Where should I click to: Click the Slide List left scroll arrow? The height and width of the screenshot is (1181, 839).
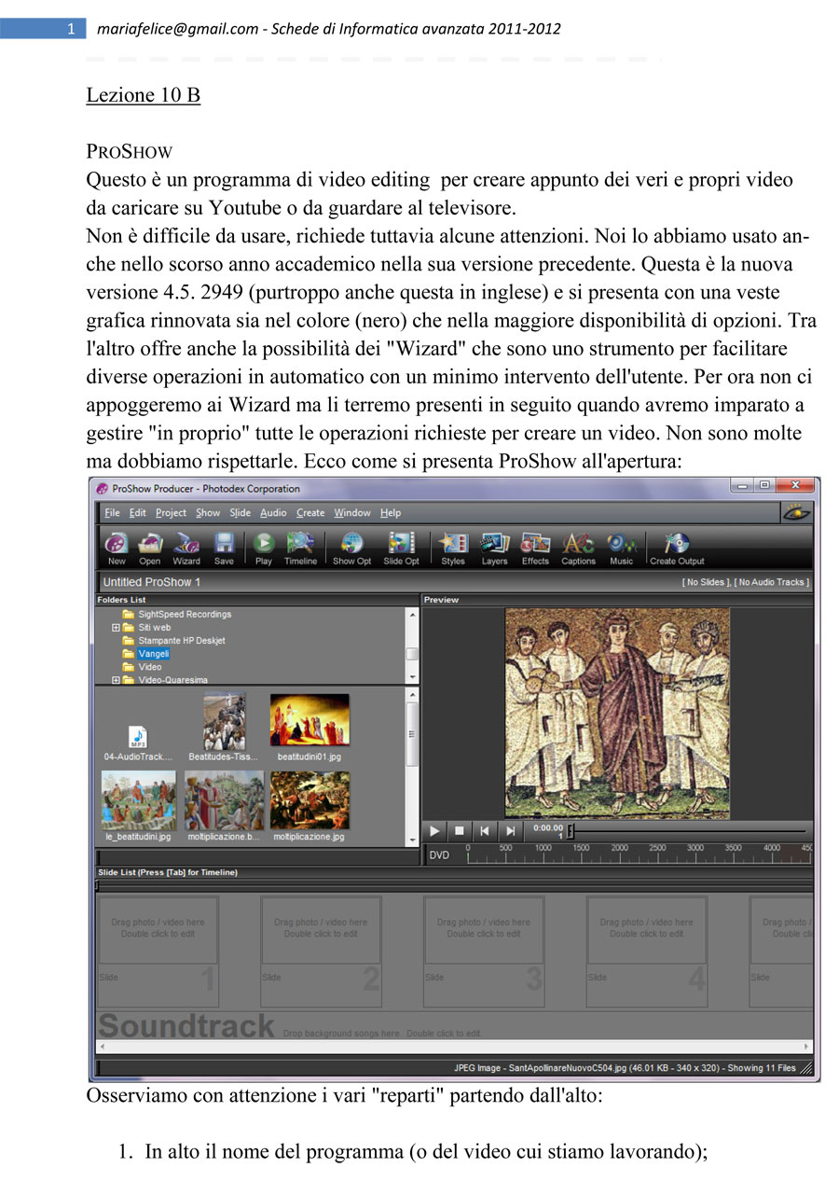click(102, 1049)
